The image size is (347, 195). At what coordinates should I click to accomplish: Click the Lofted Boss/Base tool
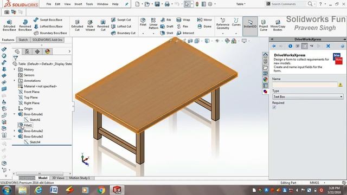point(48,27)
